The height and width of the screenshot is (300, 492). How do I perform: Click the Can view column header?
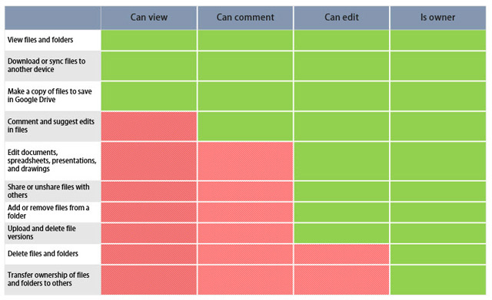pyautogui.click(x=148, y=18)
